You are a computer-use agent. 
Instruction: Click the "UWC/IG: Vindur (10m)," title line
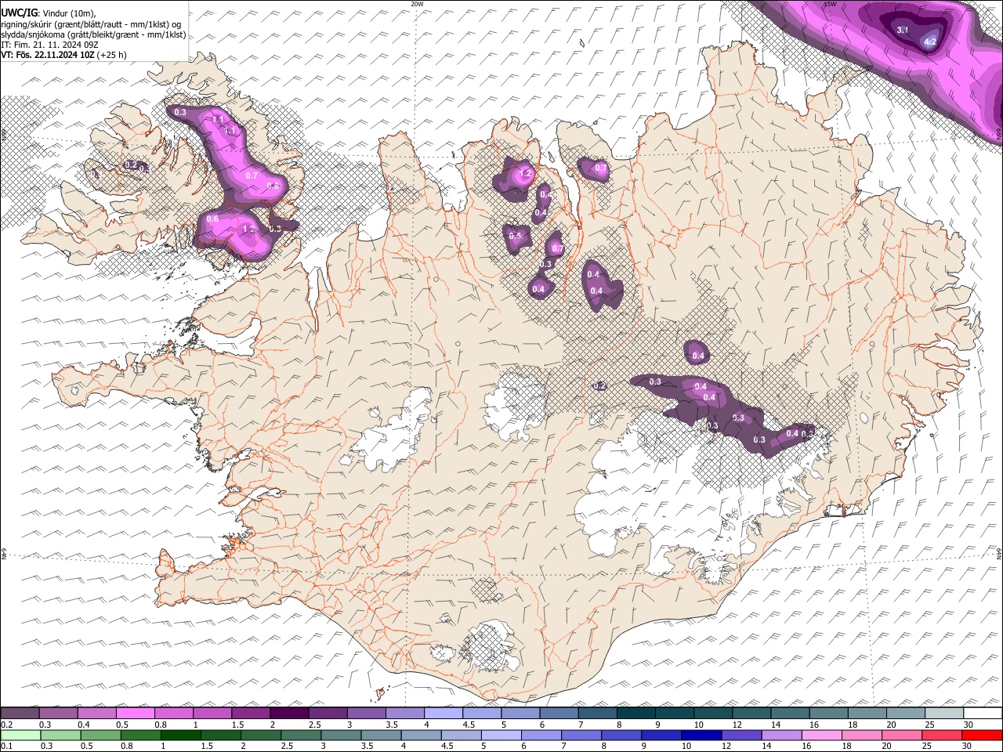[49, 13]
